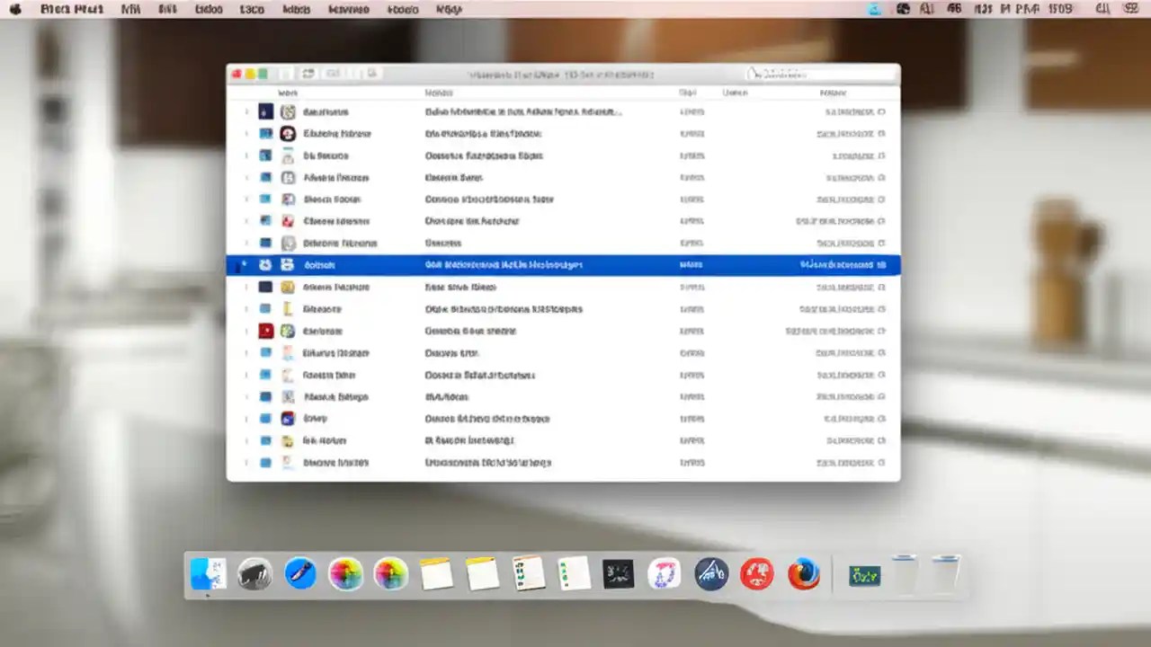Launch the Firefox browser from the Dock
This screenshot has height=647, width=1151.
click(803, 573)
